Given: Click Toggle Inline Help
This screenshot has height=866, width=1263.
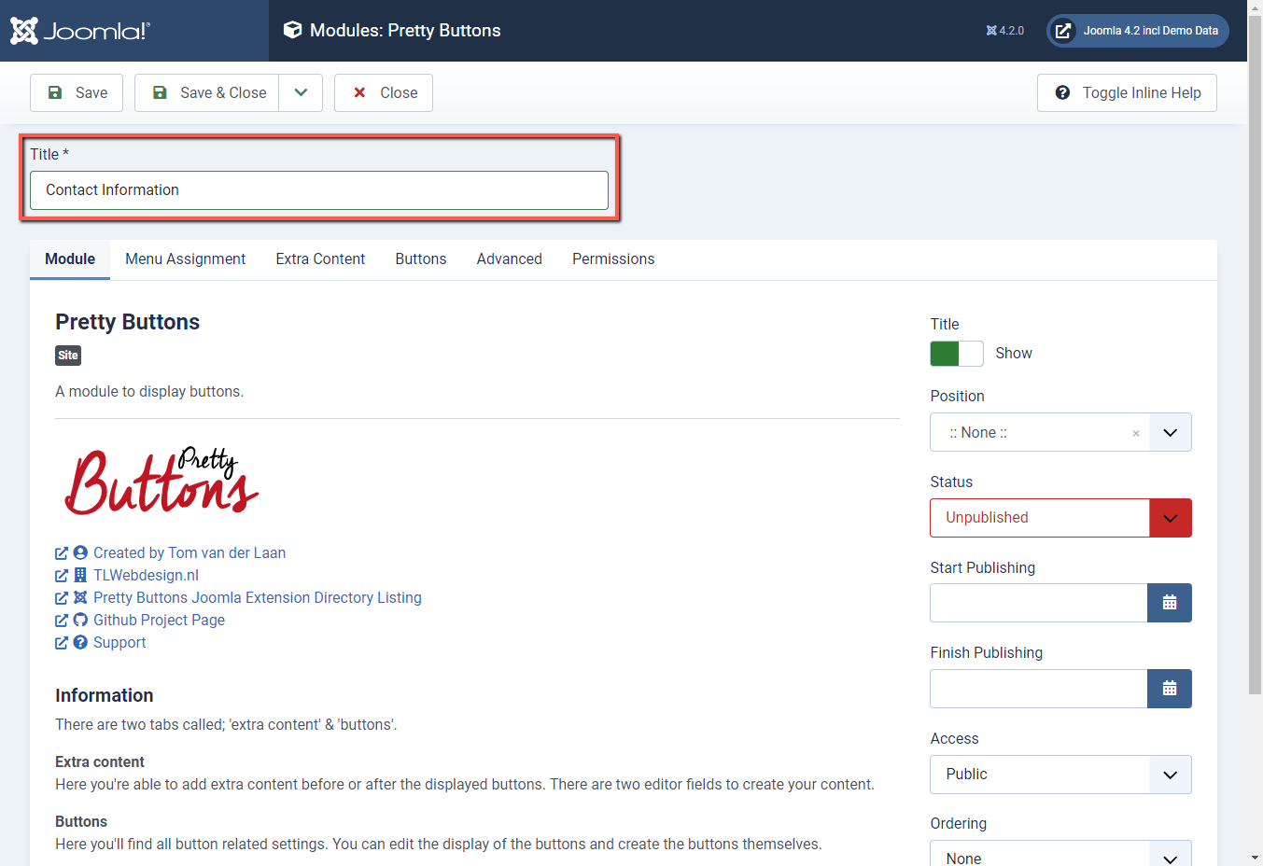Looking at the screenshot, I should [1126, 92].
